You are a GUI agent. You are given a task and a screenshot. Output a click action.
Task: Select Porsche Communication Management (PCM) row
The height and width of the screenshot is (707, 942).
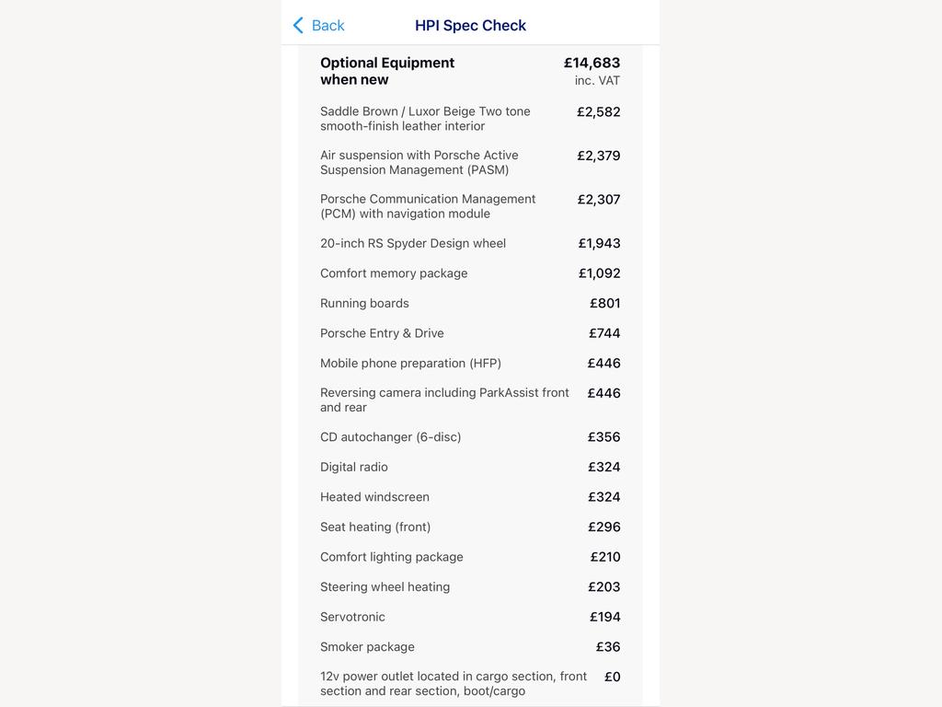pyautogui.click(x=470, y=206)
